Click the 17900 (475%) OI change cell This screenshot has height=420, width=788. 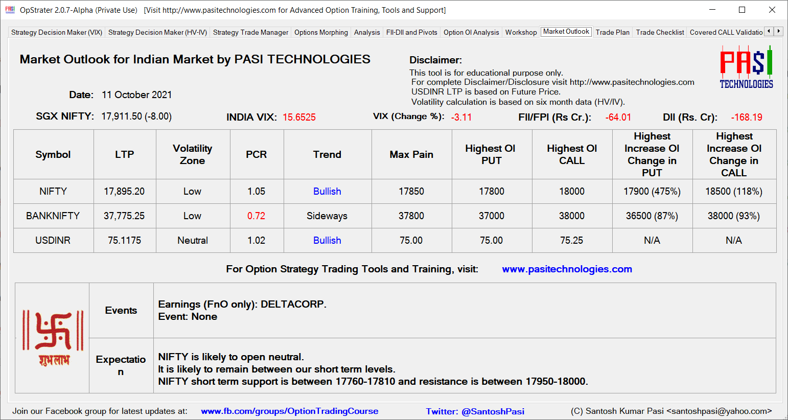coord(652,191)
